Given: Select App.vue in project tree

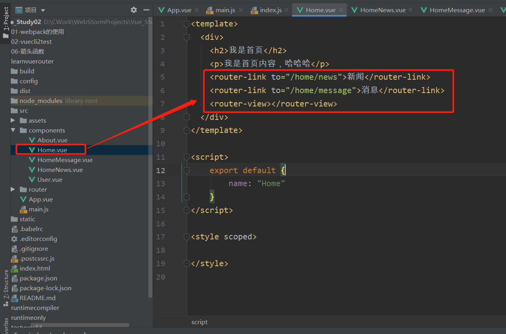Looking at the screenshot, I should coord(41,199).
